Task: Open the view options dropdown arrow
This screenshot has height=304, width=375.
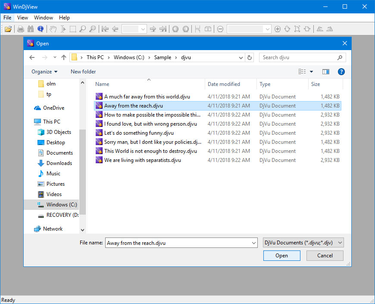Action: click(311, 72)
